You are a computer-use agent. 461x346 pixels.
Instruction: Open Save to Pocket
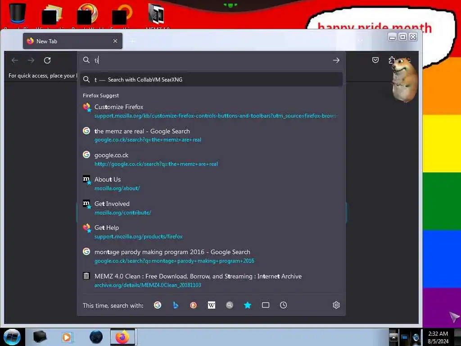[x=375, y=60]
